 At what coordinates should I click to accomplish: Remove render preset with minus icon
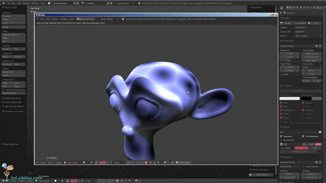pos(320,46)
